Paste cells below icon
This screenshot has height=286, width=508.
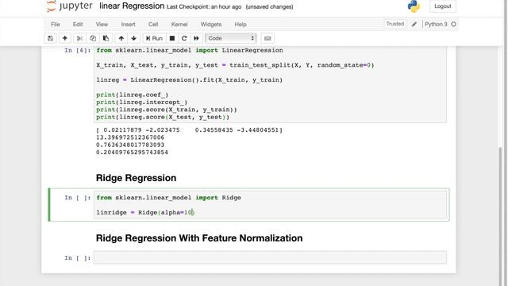pos(106,38)
